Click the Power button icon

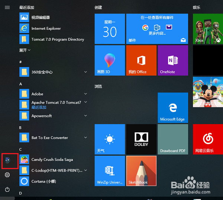7,190
